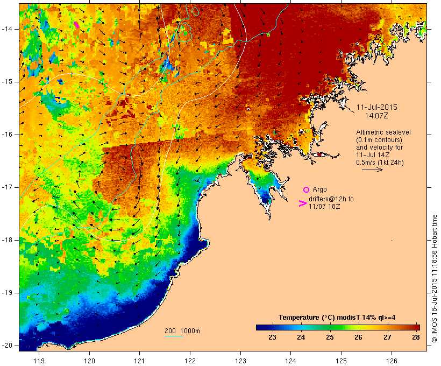441x366 pixels.
Task: Click the '119' longitude axis label
Action: pos(39,361)
